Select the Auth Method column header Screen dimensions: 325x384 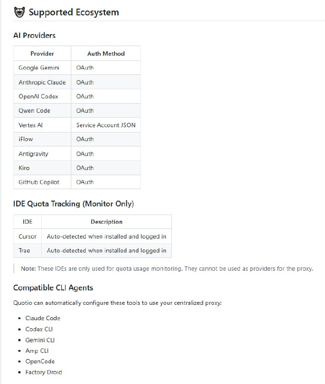pyautogui.click(x=106, y=53)
